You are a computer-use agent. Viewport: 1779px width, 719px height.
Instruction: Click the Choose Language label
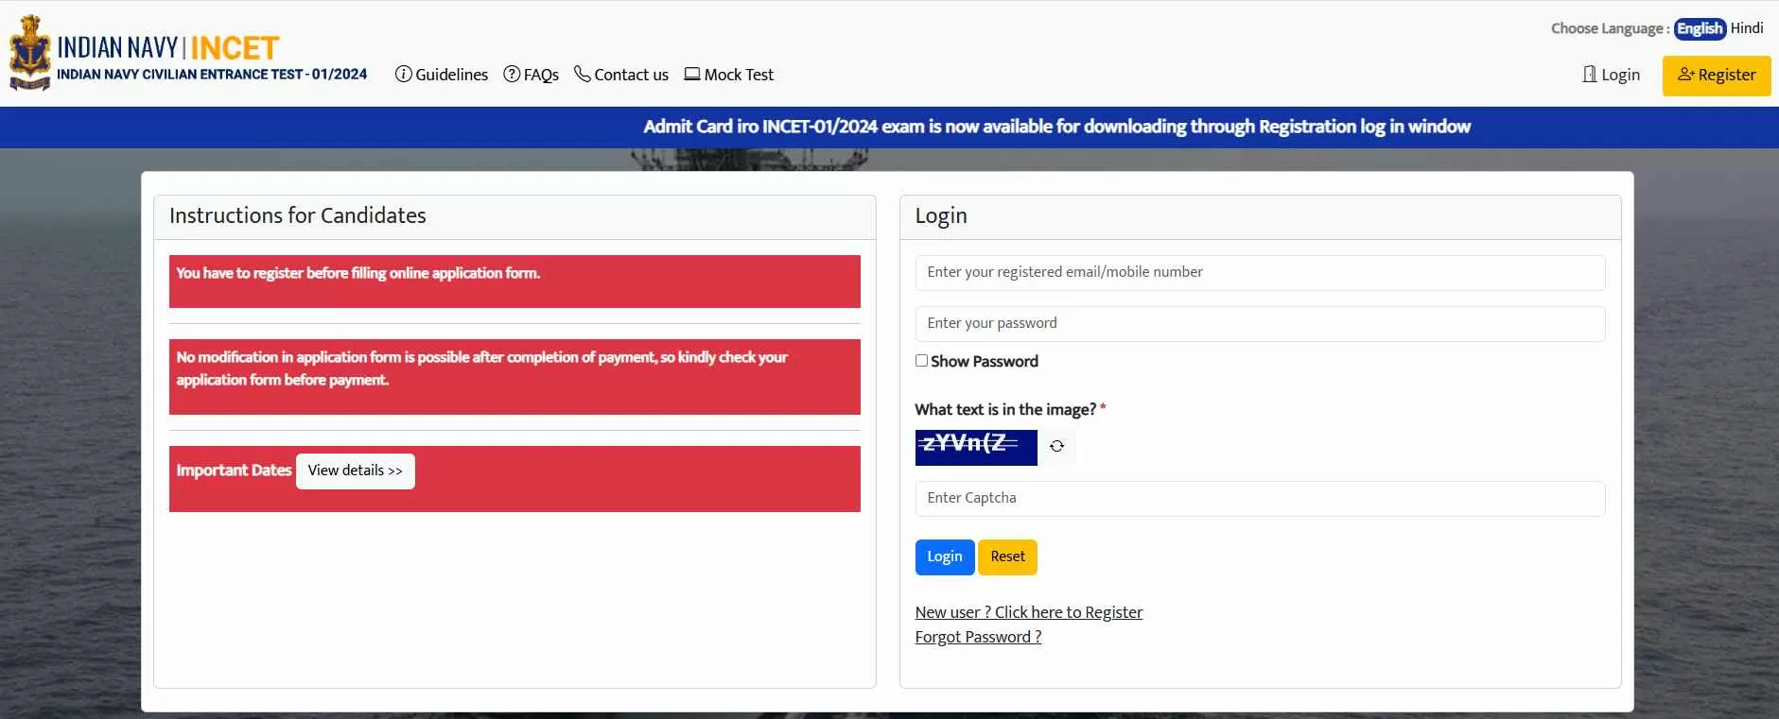pos(1610,28)
